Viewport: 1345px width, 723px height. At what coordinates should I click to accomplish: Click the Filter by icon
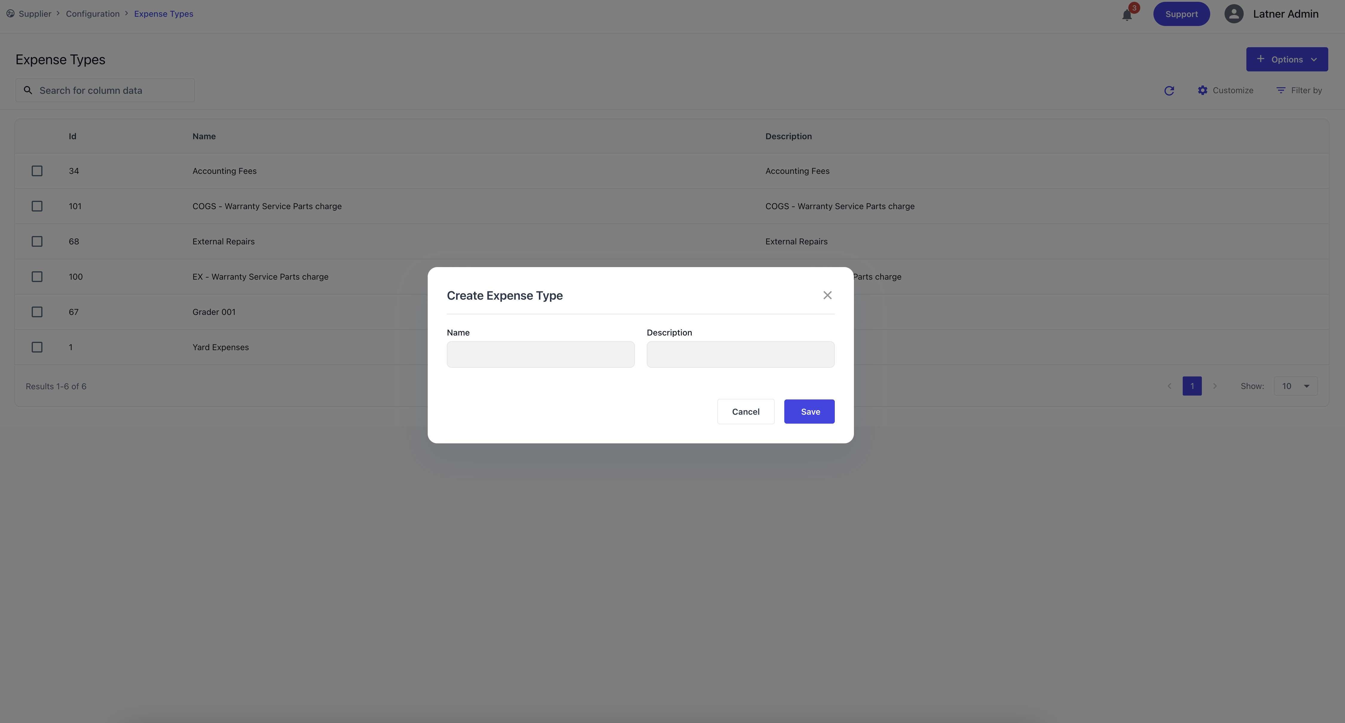1281,90
